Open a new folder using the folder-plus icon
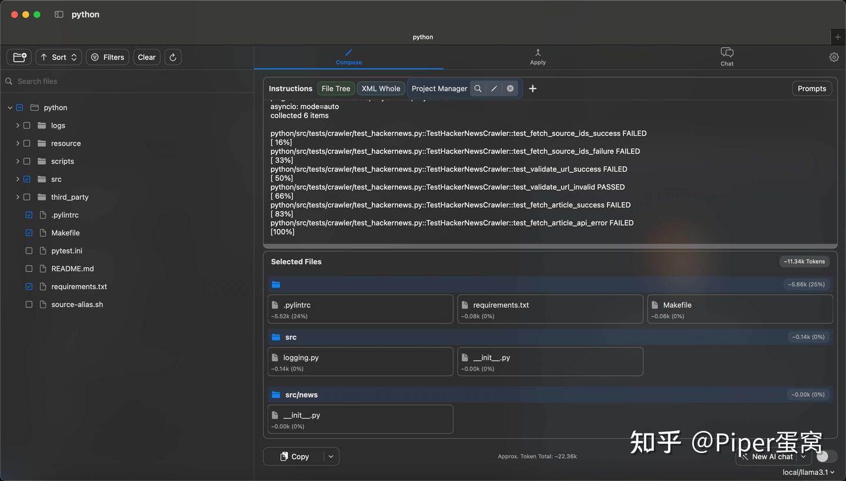This screenshot has width=846, height=481. pos(19,56)
